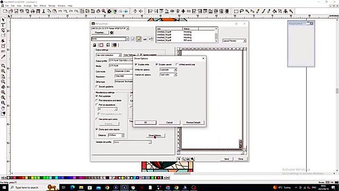
Task: Click the cloud upload toolbar icon
Action: (x=126, y=11)
